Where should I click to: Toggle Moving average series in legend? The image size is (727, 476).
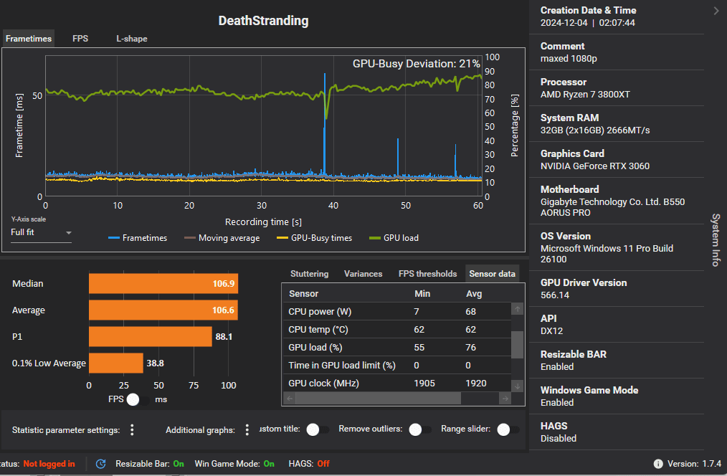click(222, 238)
